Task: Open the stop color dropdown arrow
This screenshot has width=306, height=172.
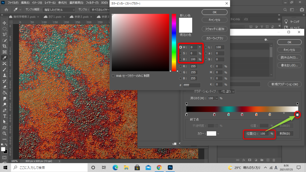Action: (x=218, y=134)
